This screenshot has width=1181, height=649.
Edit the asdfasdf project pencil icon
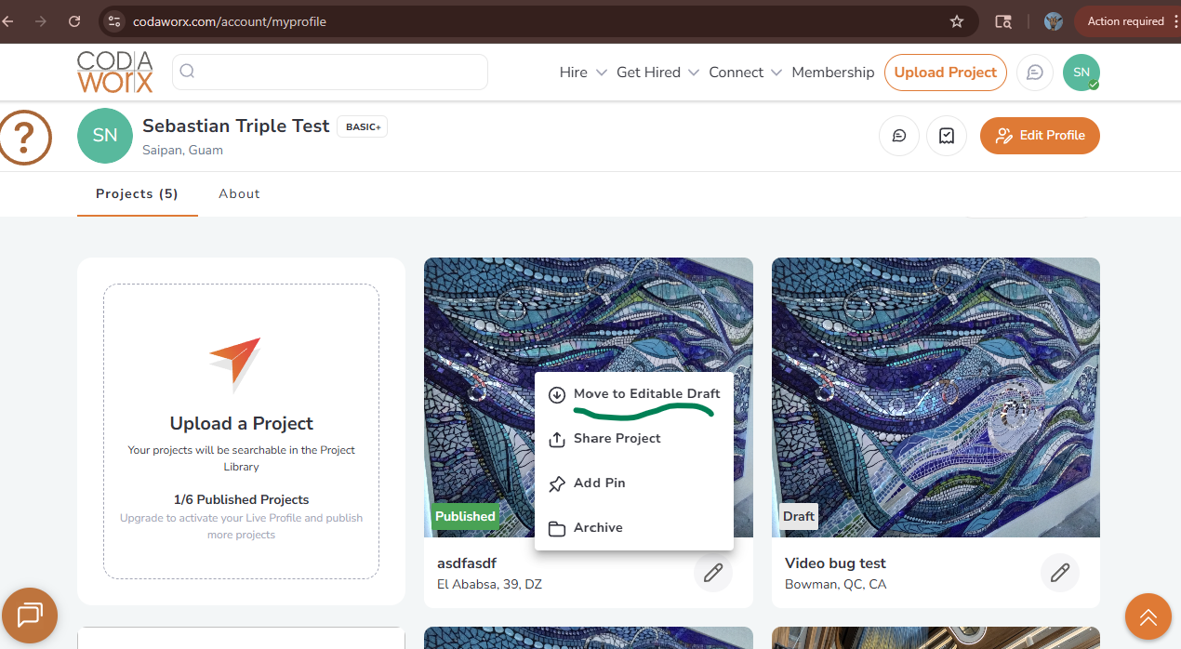(713, 573)
